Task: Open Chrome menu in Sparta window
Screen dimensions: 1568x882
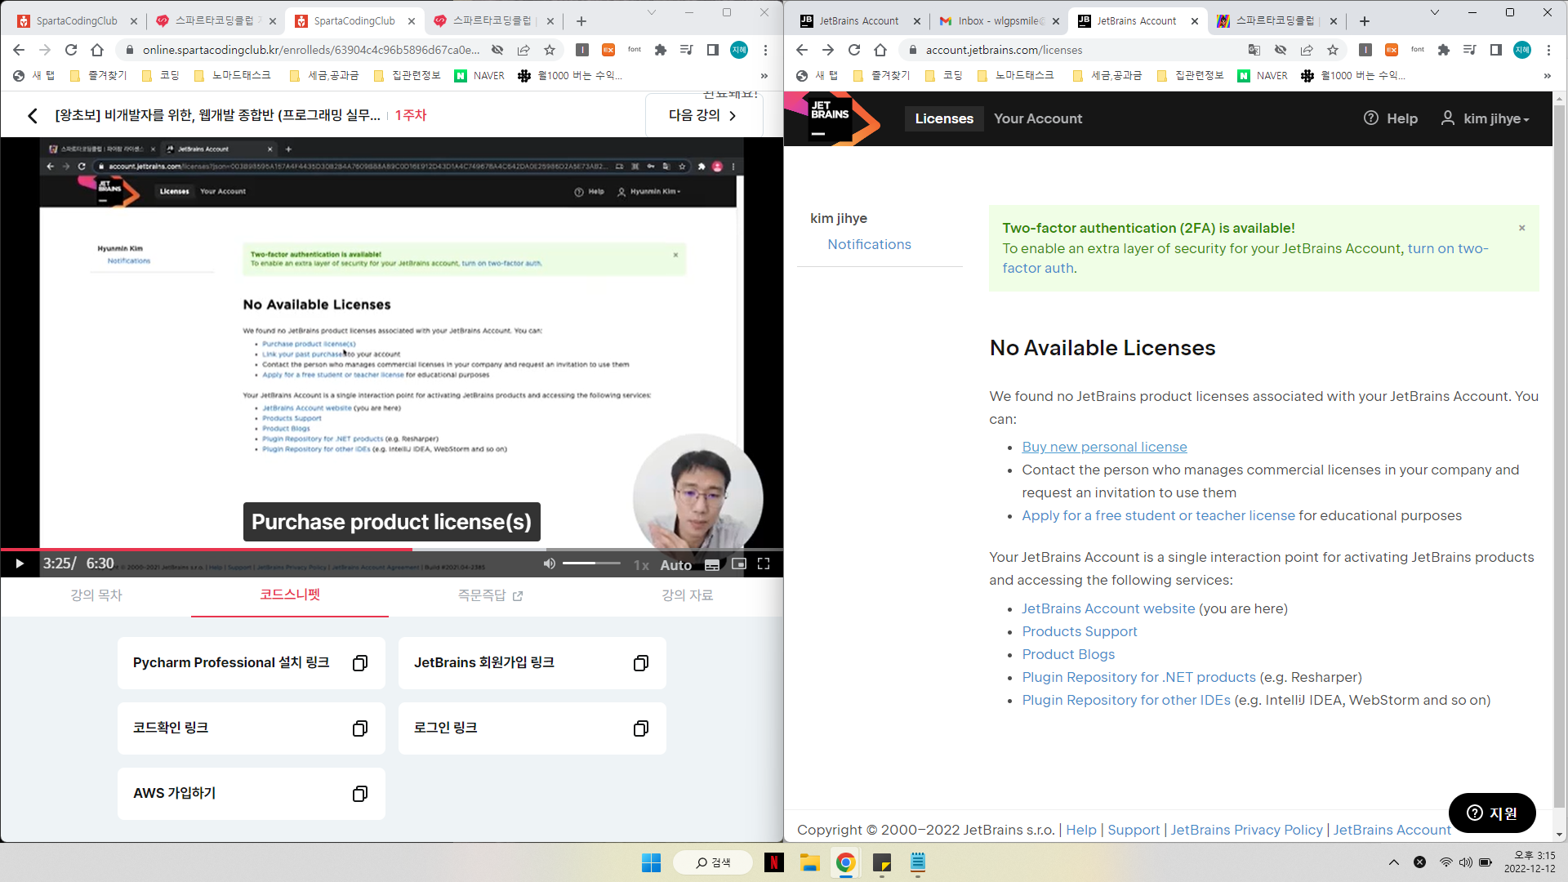Action: pos(765,50)
